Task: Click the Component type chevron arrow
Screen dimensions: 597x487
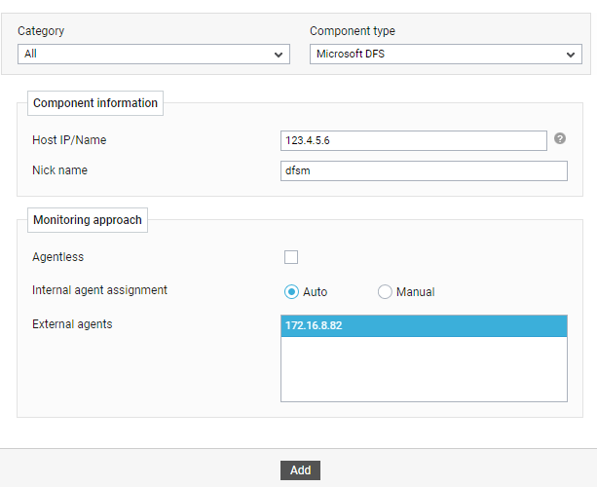Action: coord(571,55)
